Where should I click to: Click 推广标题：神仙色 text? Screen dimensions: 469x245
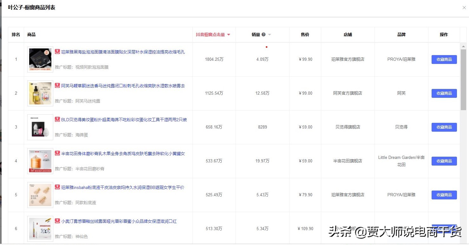click(x=71, y=237)
